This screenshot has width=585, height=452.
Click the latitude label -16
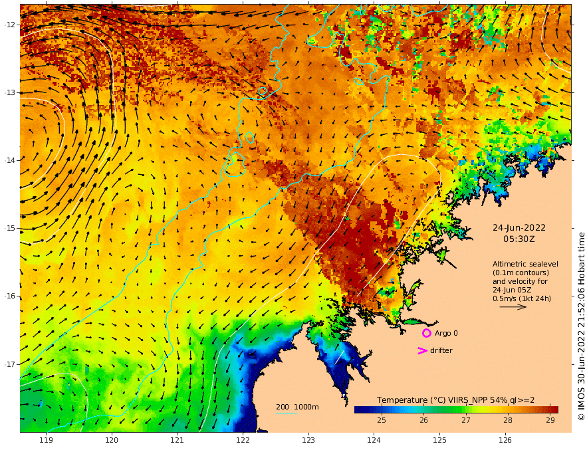click(x=10, y=296)
